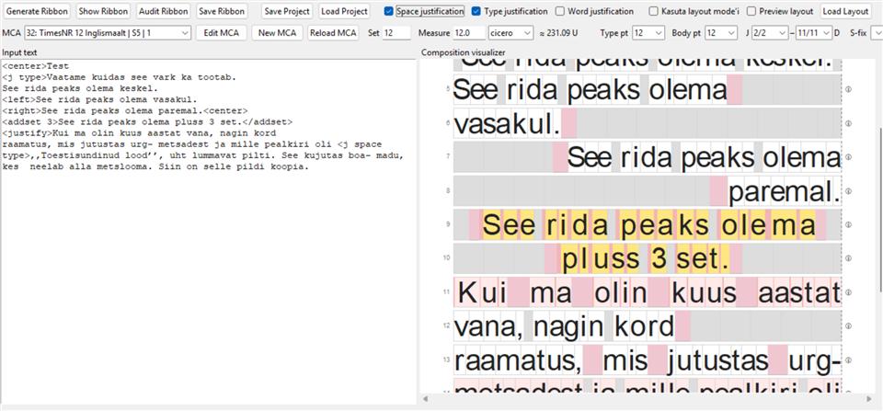The image size is (883, 411).
Task: Enable Word justification checkbox
Action: pyautogui.click(x=560, y=11)
